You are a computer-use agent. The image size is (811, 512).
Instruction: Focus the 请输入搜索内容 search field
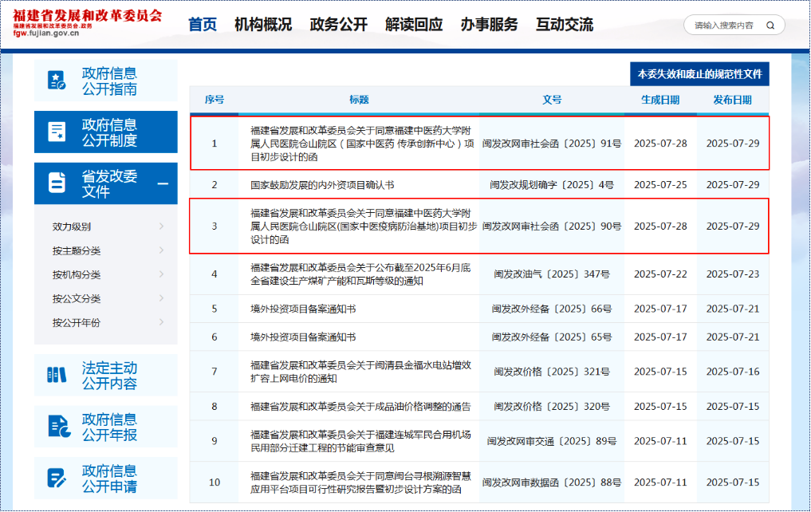coord(722,26)
